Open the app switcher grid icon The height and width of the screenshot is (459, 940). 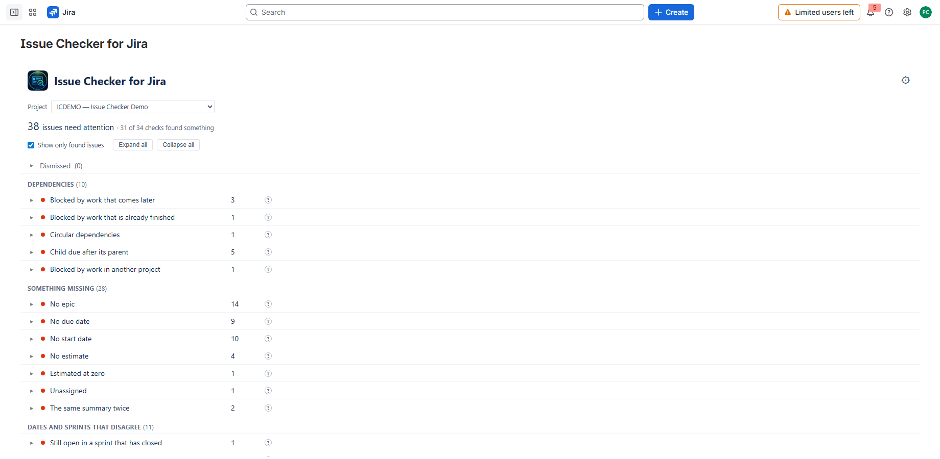33,12
